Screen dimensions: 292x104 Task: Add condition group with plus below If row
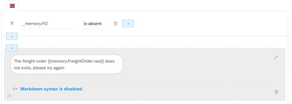[12, 36]
